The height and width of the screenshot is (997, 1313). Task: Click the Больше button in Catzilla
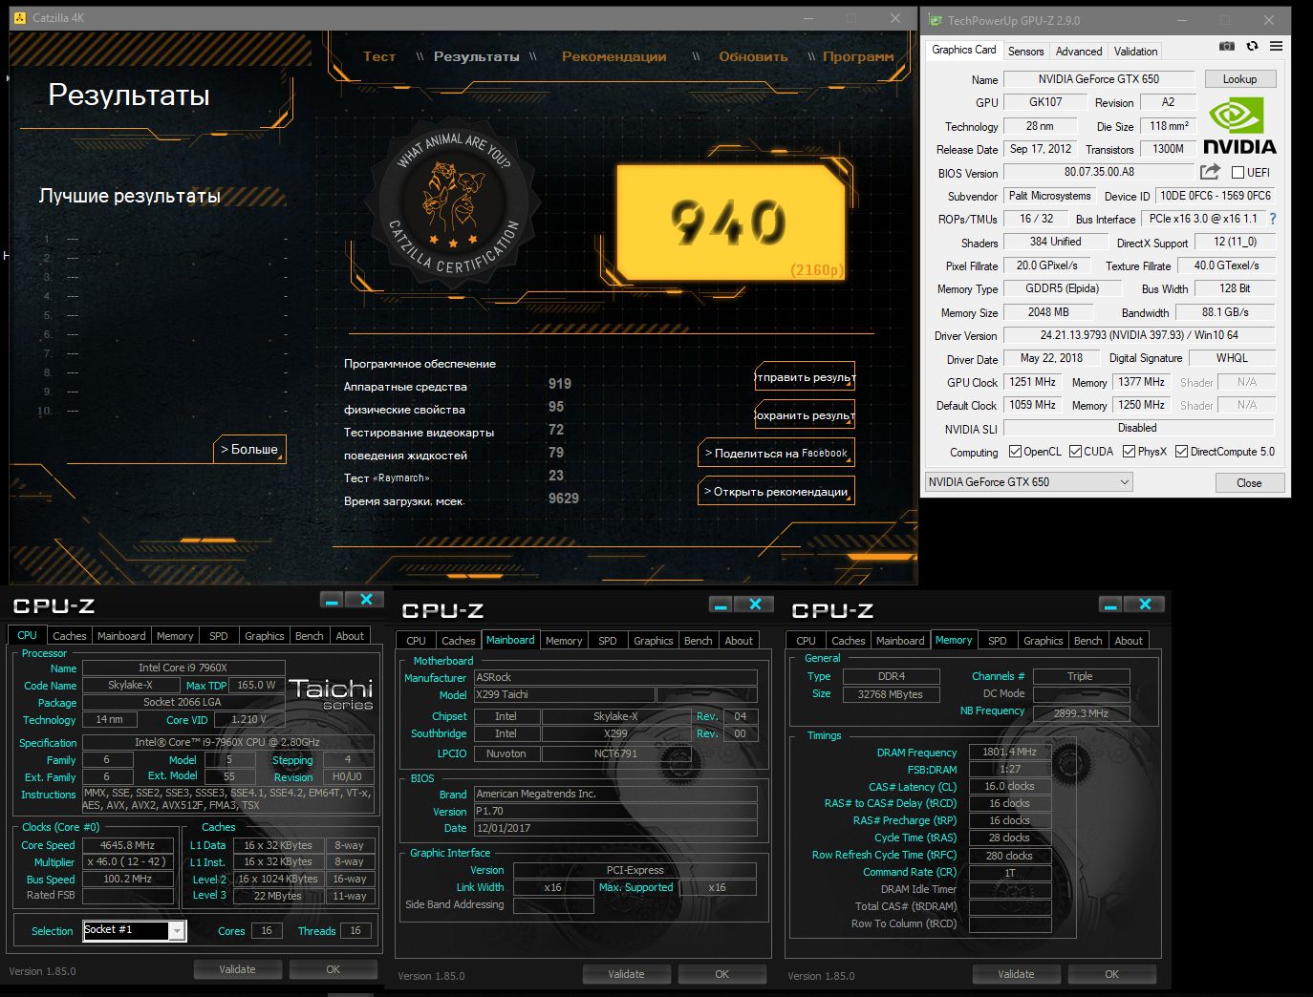249,449
